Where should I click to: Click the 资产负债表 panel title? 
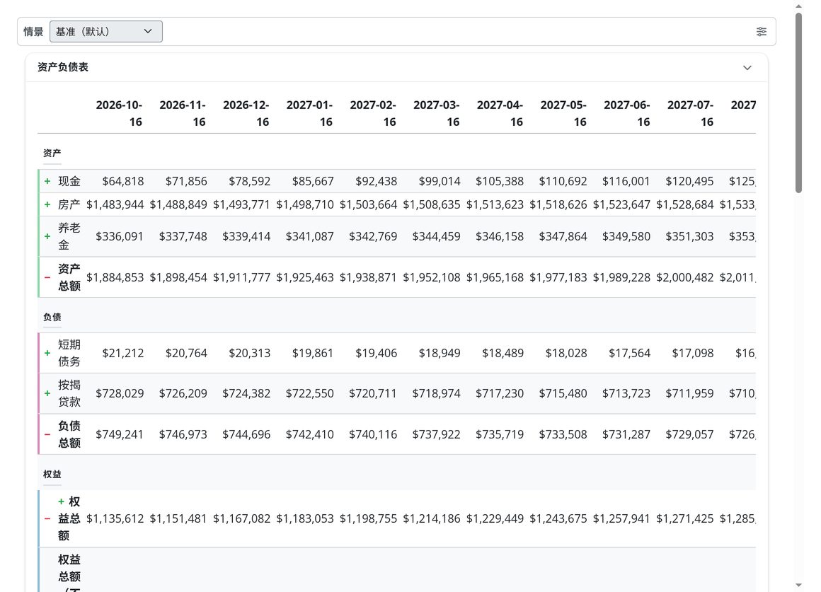coord(63,67)
